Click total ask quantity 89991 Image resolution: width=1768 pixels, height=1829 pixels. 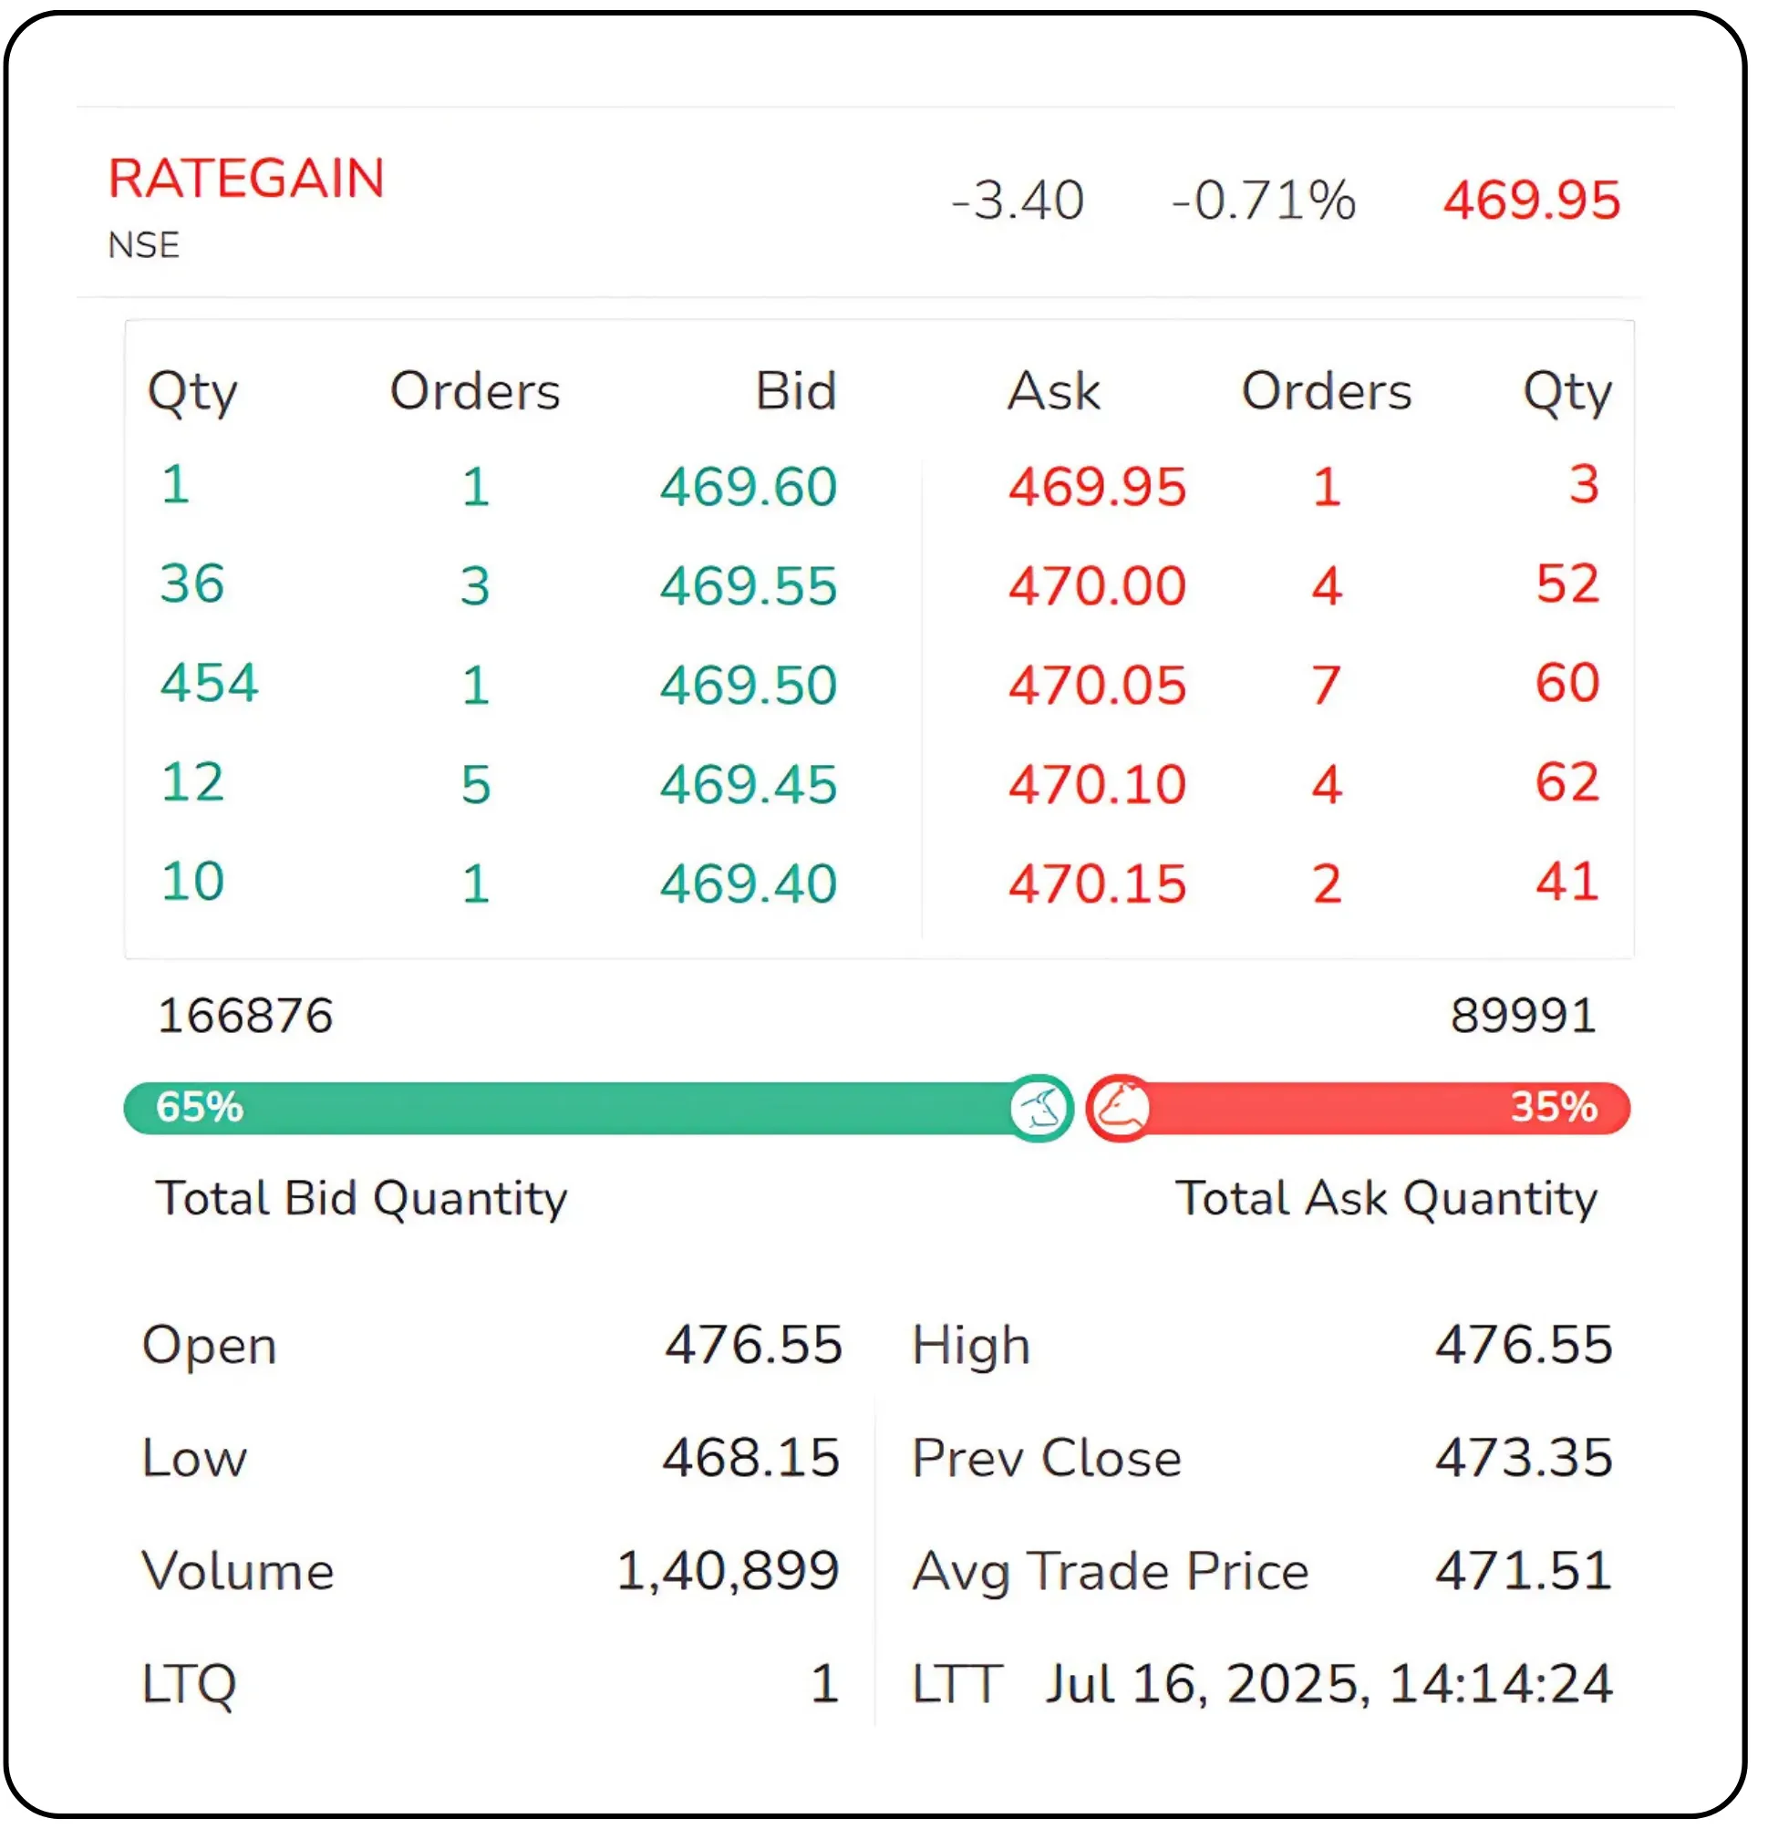(x=1523, y=1016)
